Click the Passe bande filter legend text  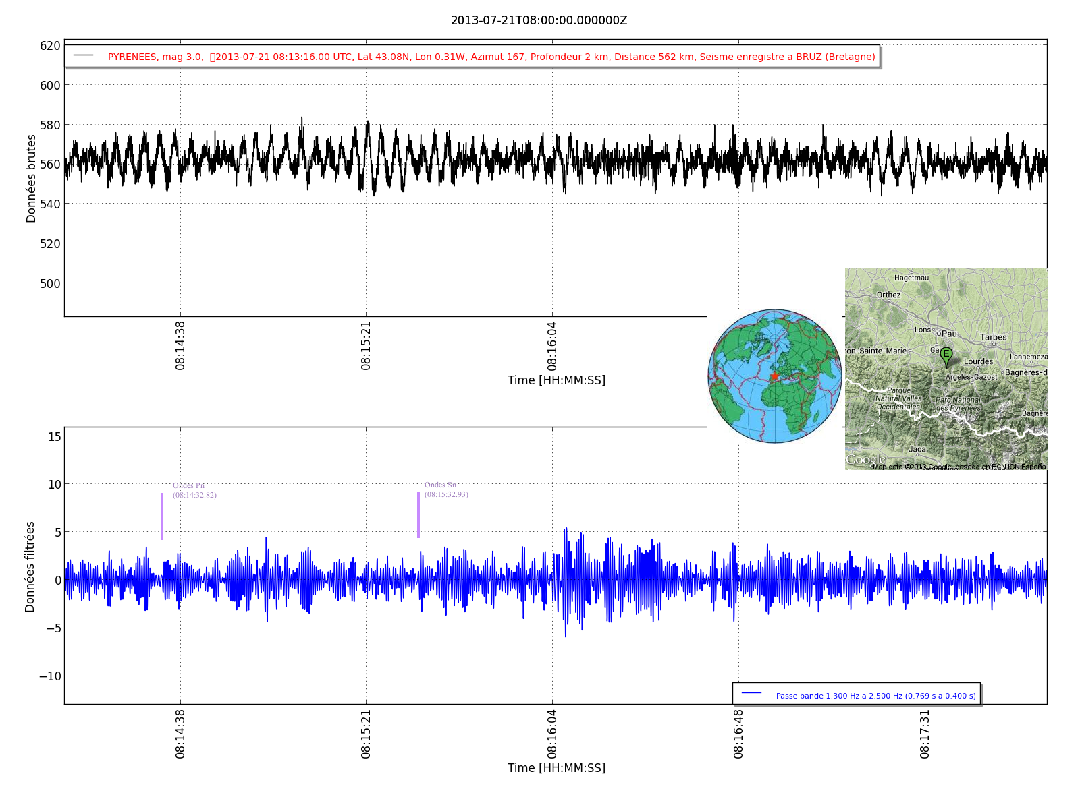(x=875, y=696)
